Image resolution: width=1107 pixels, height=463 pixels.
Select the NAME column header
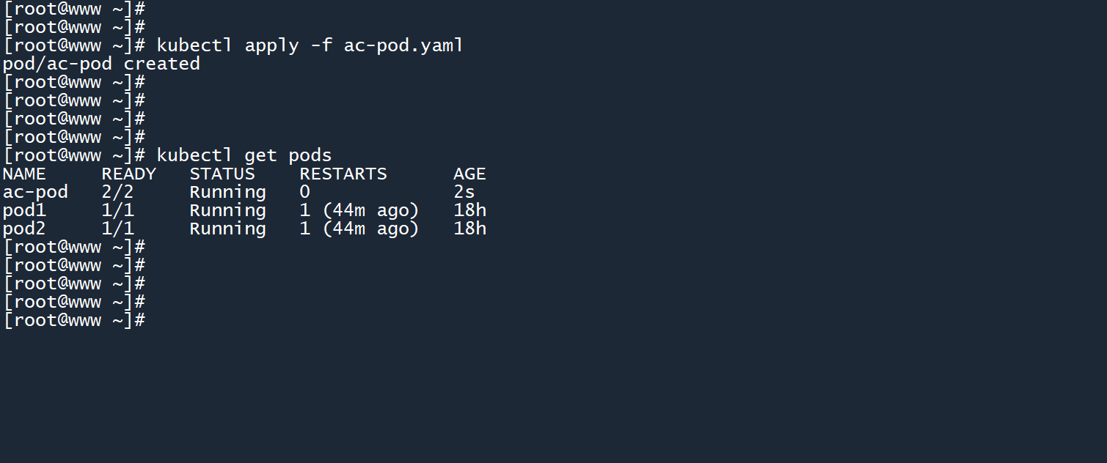(x=24, y=174)
